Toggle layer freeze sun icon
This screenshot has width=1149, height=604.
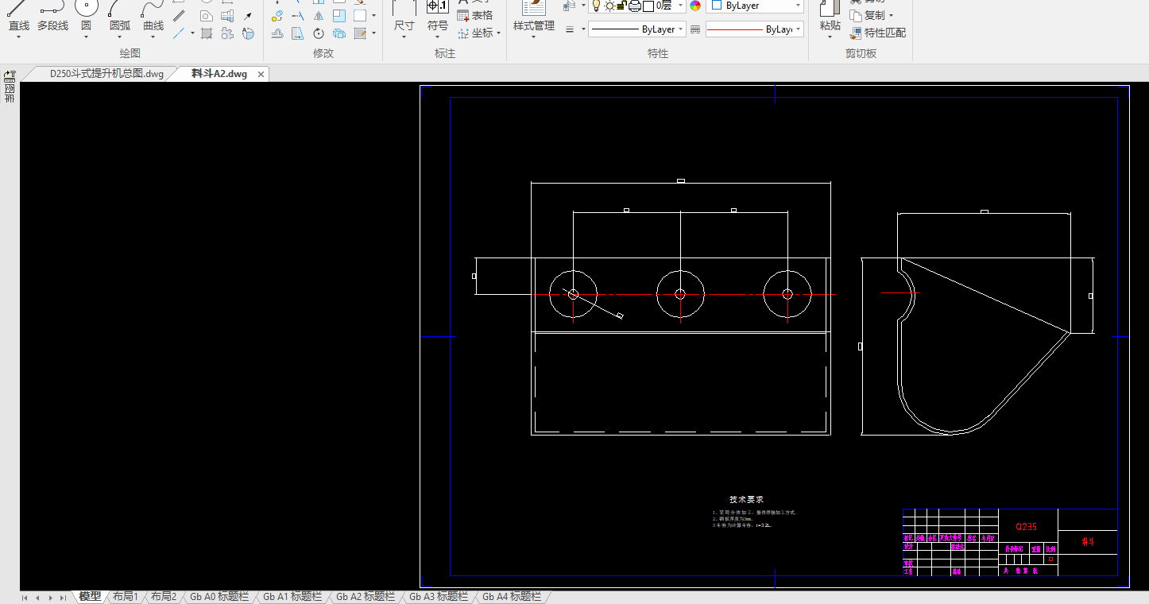coord(609,6)
